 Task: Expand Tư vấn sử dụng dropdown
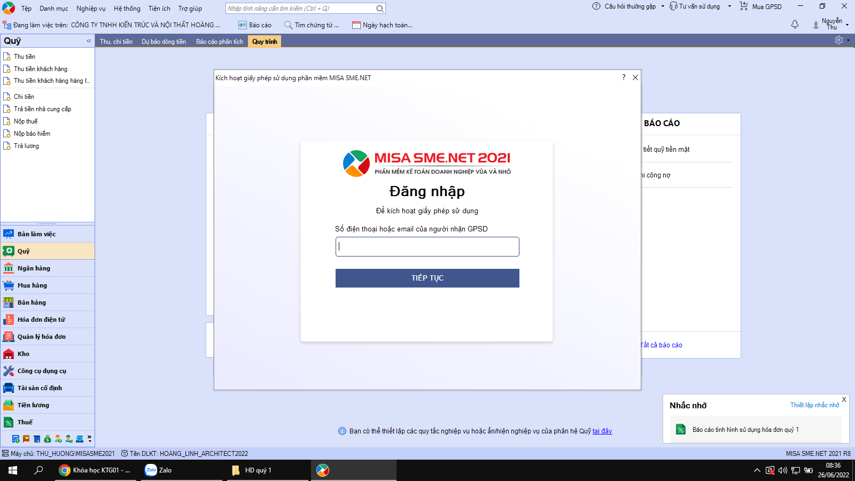pos(729,6)
